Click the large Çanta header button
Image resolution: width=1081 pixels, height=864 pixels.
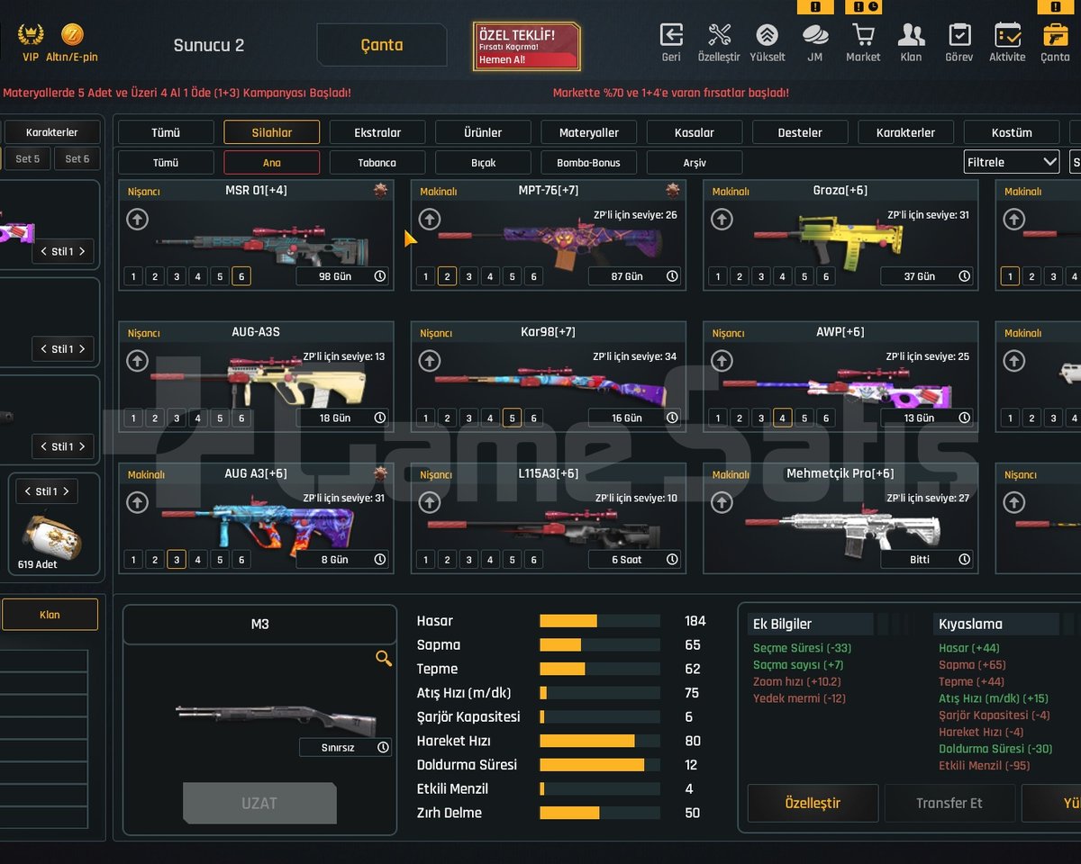[382, 45]
